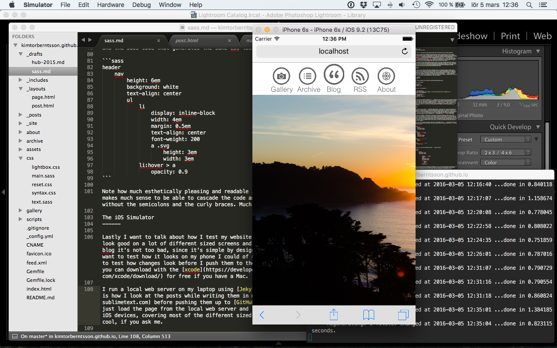The height and width of the screenshot is (348, 557).
Task: Open Saved Preset Custom dropdown
Action: pyautogui.click(x=506, y=140)
